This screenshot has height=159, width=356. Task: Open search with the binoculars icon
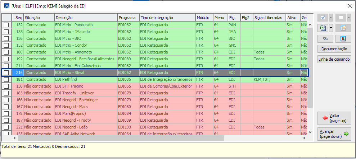(x=325, y=39)
